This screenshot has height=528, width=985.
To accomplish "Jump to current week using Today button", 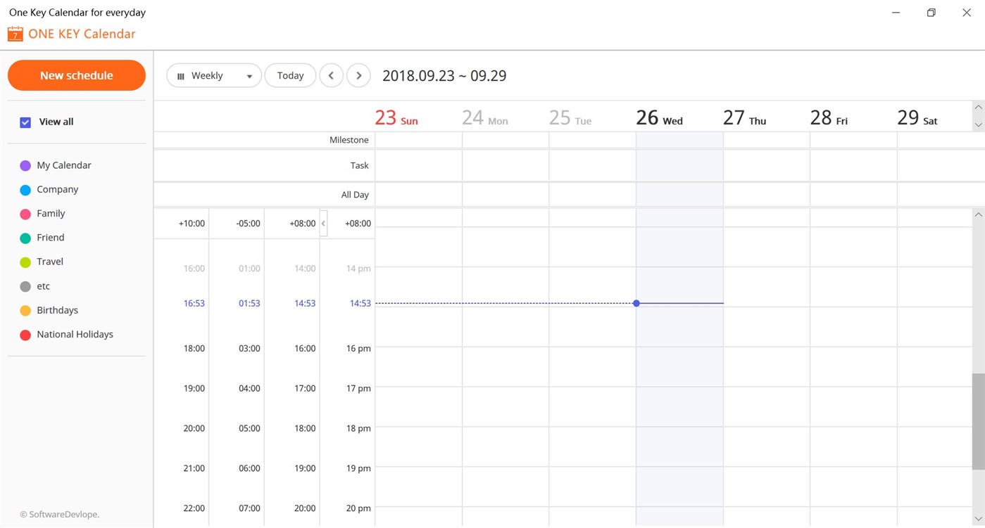I will [x=289, y=75].
